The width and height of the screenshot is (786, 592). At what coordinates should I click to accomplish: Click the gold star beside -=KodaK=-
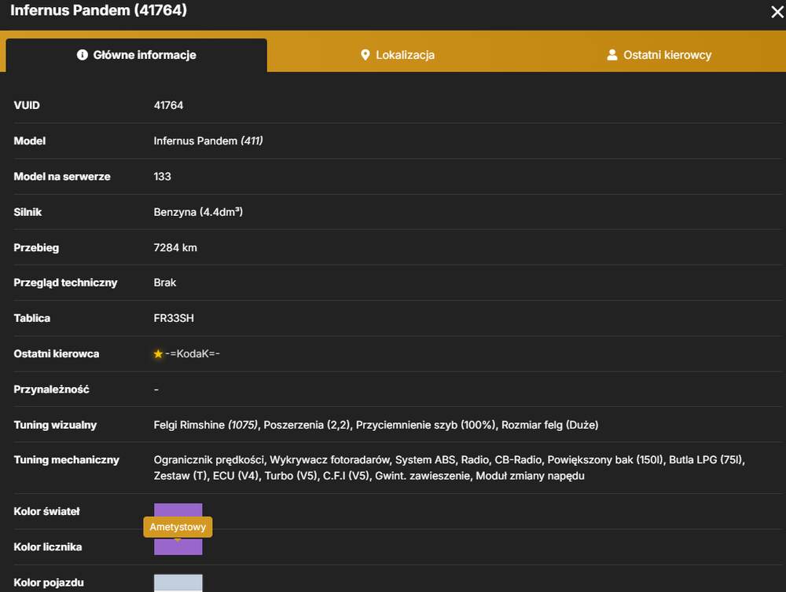pos(158,354)
